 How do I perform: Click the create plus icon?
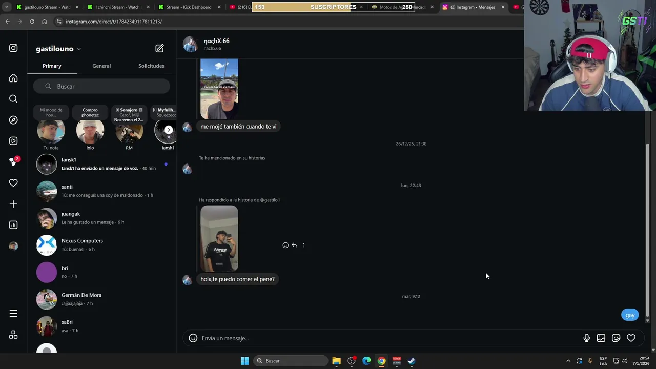pyautogui.click(x=13, y=204)
